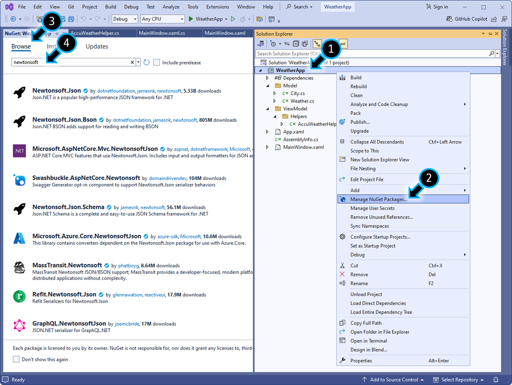Click the Navigate Backward arrow icon
512x385 pixels.
13,19
